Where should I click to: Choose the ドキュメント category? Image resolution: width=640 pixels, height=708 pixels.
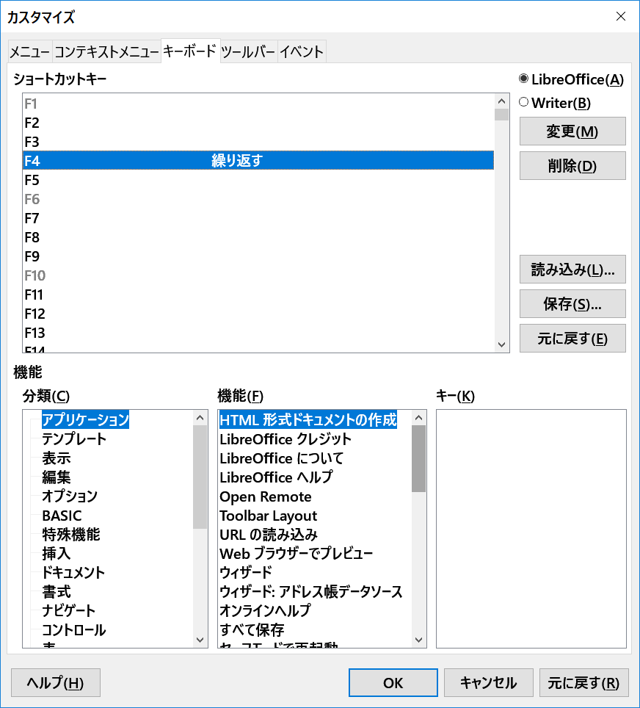(73, 573)
